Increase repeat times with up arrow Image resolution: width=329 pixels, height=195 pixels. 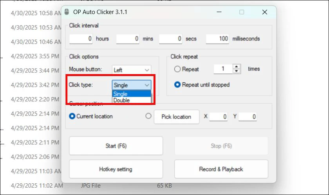coord(237,67)
